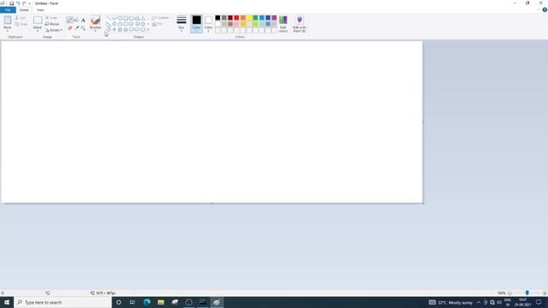Choose the Rectangle shape
548x308 pixels.
[x=126, y=18]
